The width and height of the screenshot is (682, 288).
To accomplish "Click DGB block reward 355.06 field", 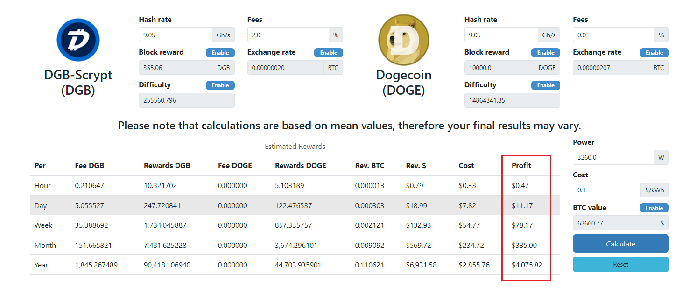I will coord(176,68).
